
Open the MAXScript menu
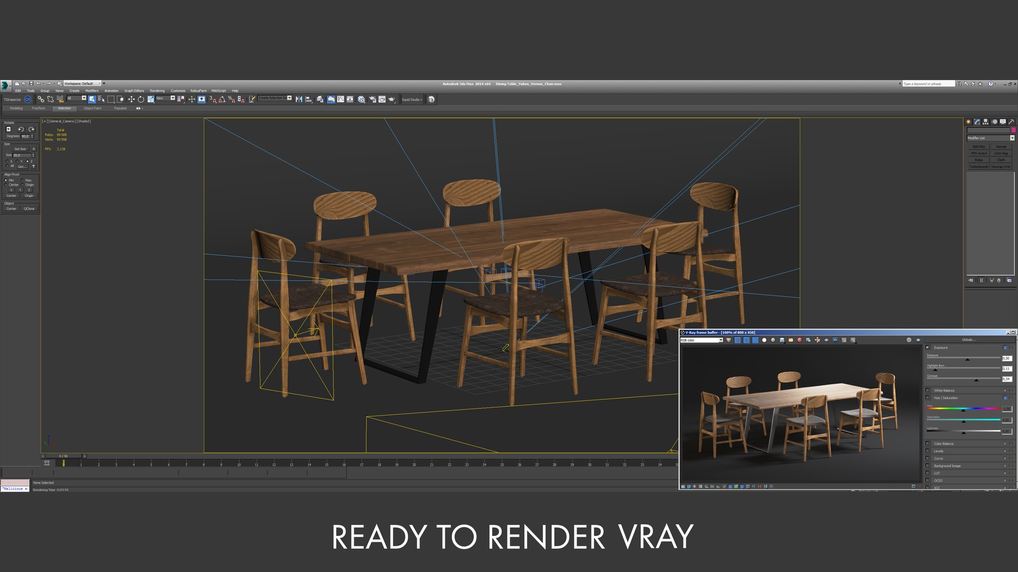218,91
